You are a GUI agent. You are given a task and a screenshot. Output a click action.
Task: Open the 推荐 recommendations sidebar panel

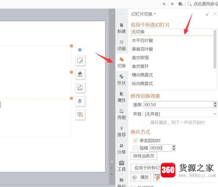(121, 131)
